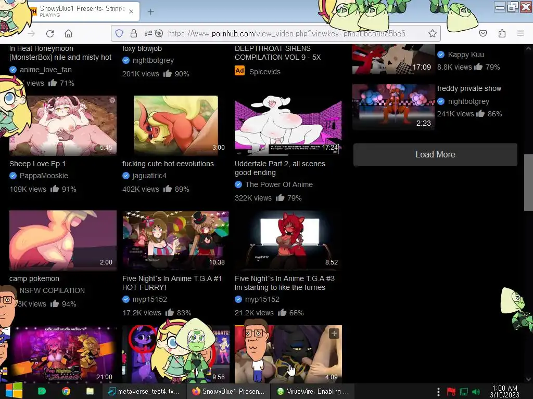Click the scrollbar down arrow
The height and width of the screenshot is (399, 533).
coord(528,379)
